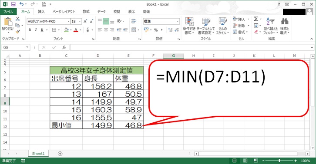Click the AutoSum sigma icon
This screenshot has height=164, width=316.
[x=256, y=19]
